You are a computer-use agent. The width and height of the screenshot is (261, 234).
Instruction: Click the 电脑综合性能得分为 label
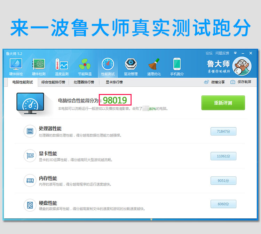[x=78, y=100]
